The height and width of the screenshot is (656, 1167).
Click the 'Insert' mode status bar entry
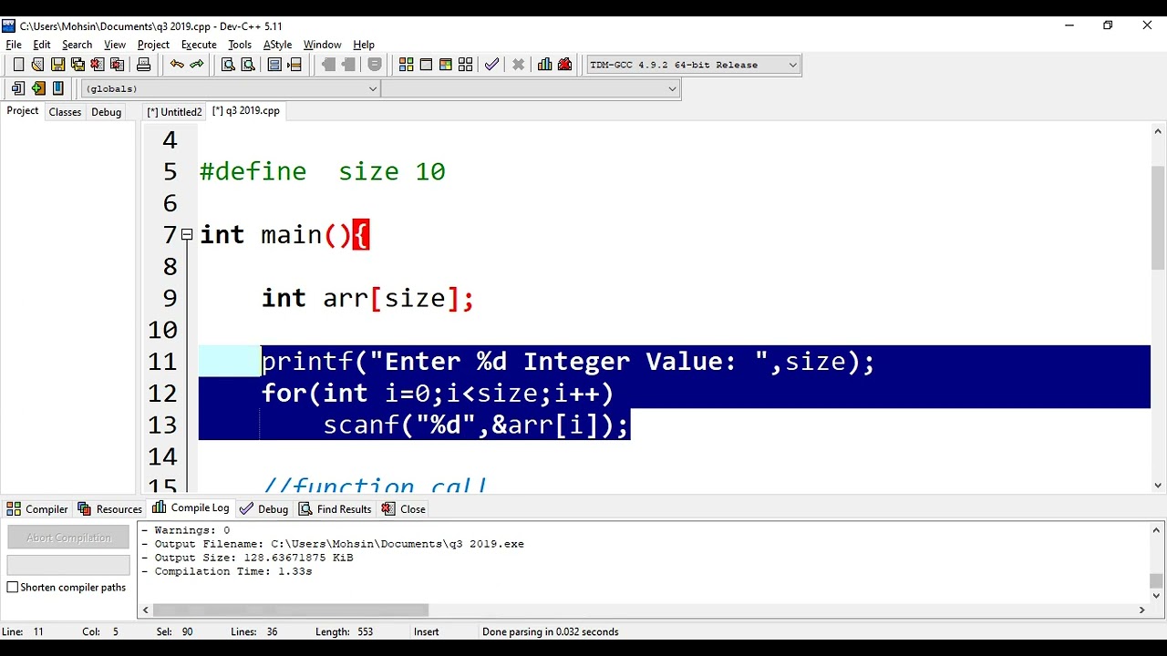coord(426,631)
